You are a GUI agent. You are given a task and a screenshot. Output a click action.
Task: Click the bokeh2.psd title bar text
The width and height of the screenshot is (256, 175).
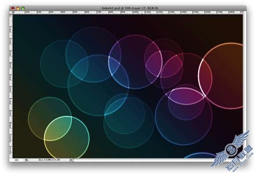pos(130,8)
